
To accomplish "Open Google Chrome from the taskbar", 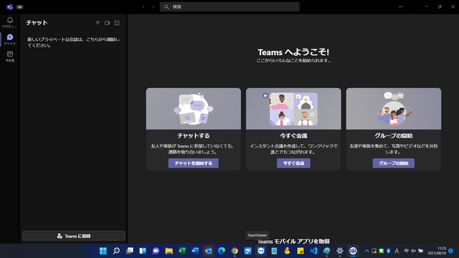I will [234, 251].
